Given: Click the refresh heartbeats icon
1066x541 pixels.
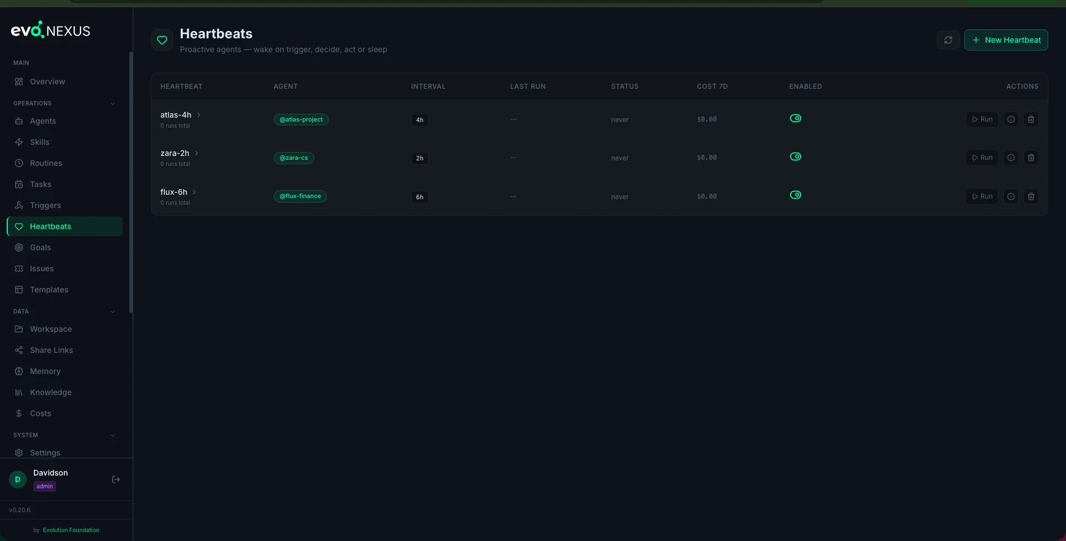Looking at the screenshot, I should pos(948,40).
